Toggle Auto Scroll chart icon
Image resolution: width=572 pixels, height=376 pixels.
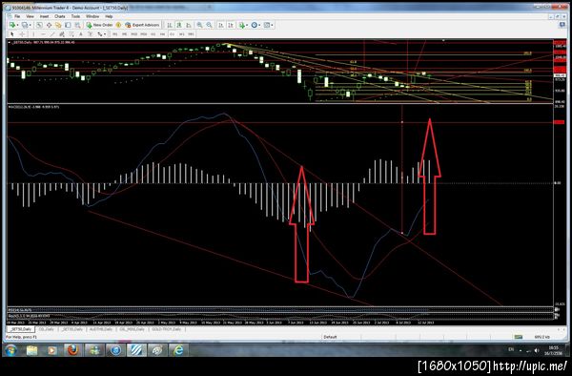(221, 25)
